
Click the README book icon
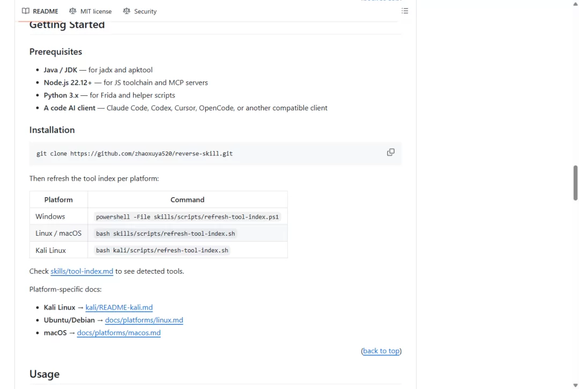coord(26,11)
